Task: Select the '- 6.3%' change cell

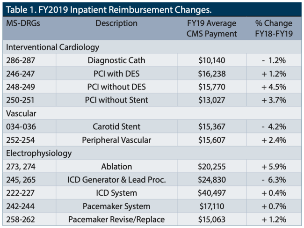Action: (x=274, y=180)
